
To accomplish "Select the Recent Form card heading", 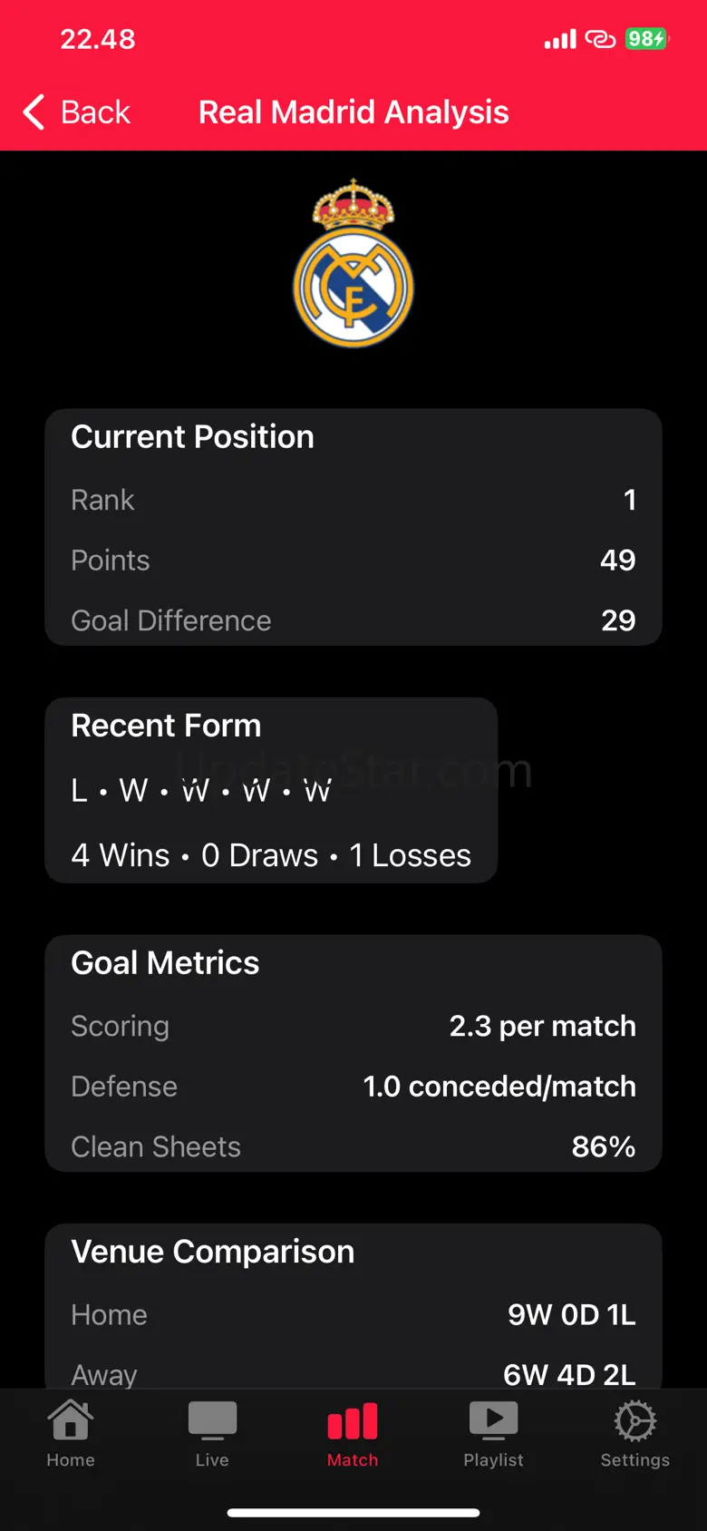I will coord(166,726).
